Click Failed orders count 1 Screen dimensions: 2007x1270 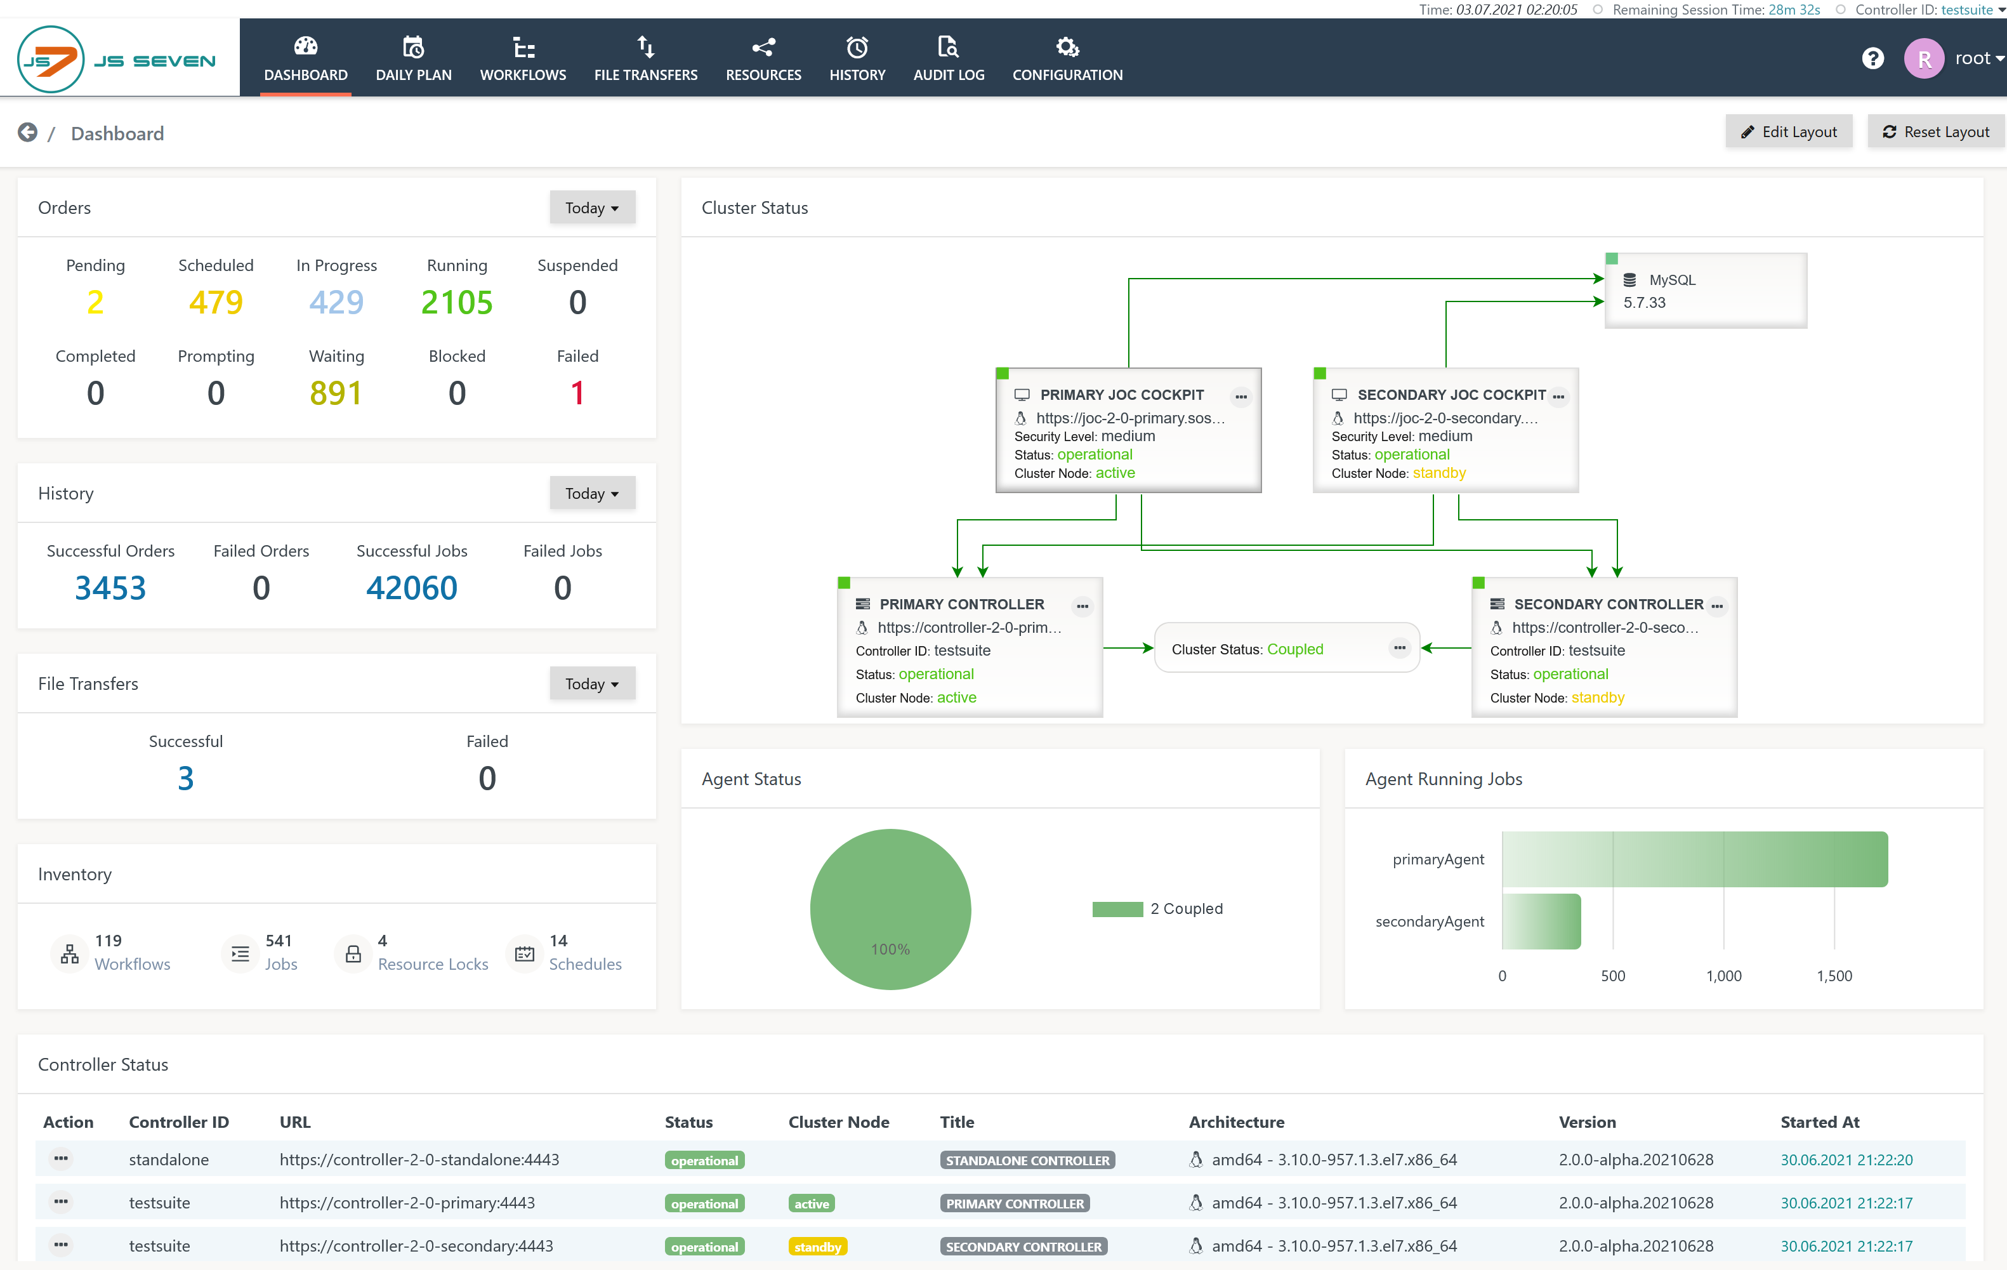(x=577, y=393)
